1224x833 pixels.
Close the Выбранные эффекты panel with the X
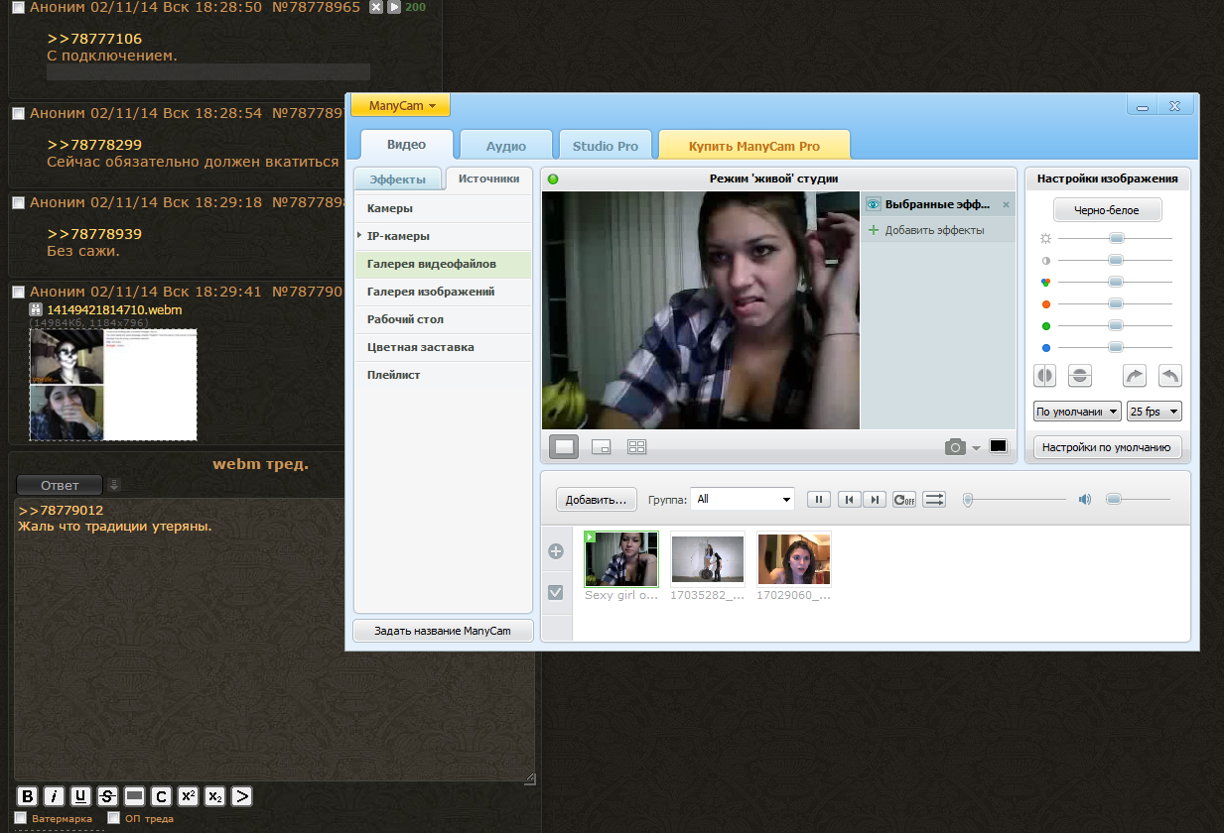click(x=1006, y=204)
